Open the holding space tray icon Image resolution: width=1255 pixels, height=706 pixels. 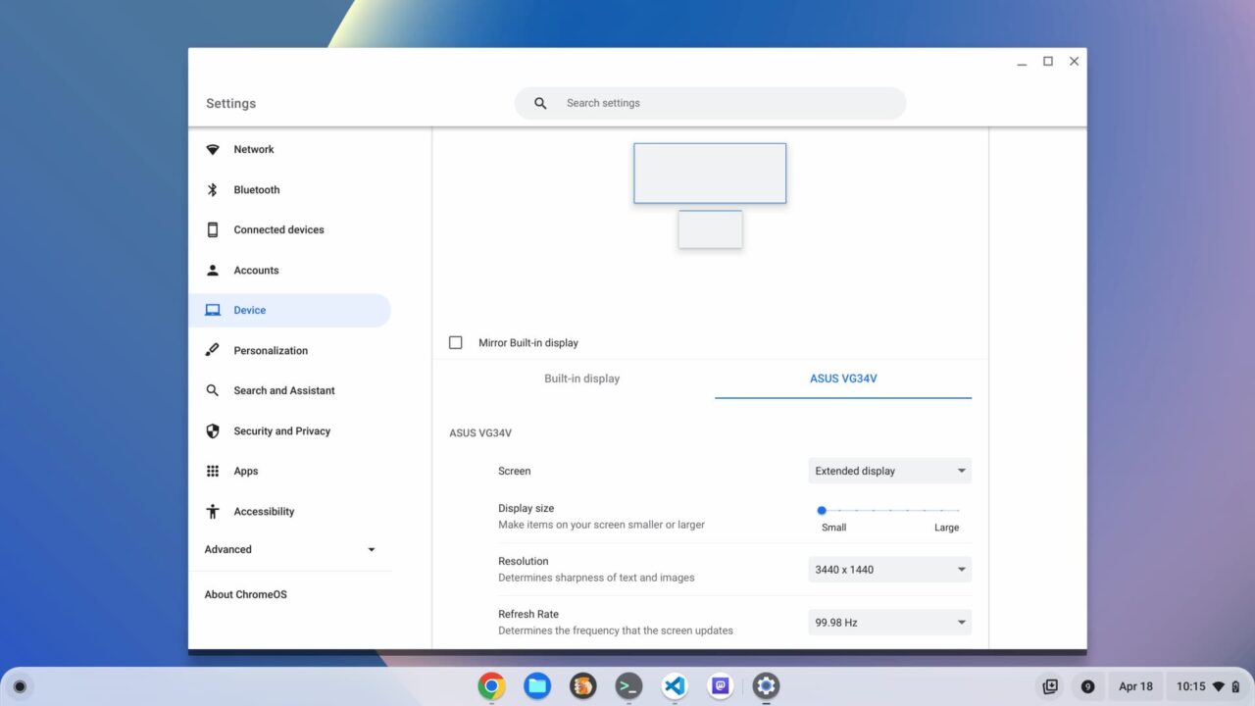pos(1050,686)
